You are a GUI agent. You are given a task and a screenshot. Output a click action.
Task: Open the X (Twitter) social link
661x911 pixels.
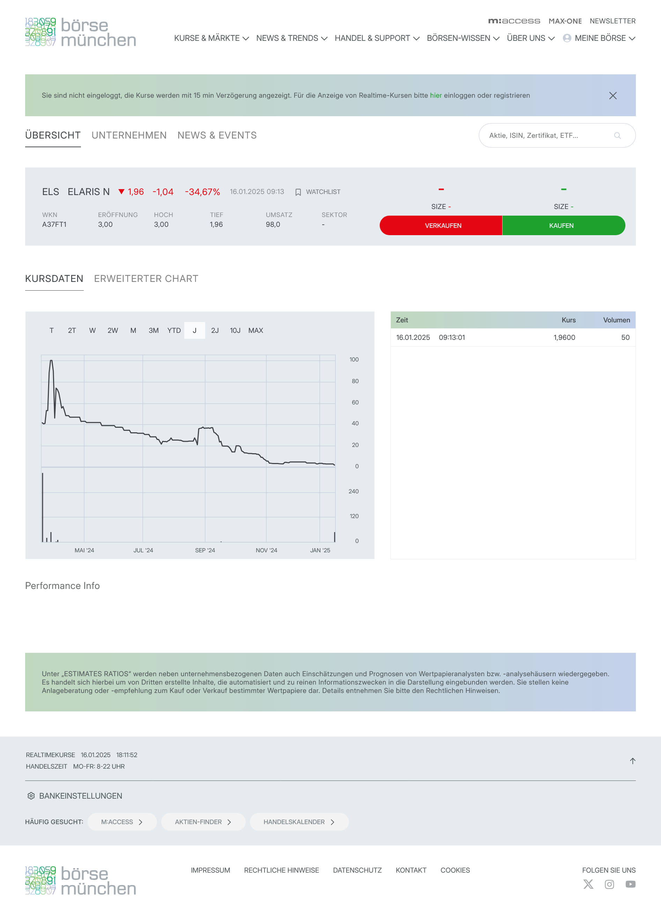pyautogui.click(x=588, y=884)
